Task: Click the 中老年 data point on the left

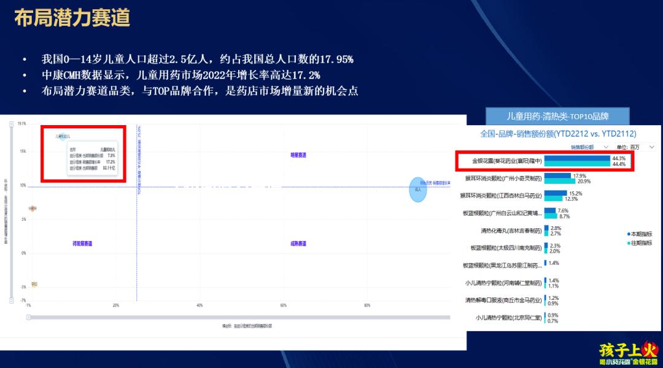Action: coord(33,208)
